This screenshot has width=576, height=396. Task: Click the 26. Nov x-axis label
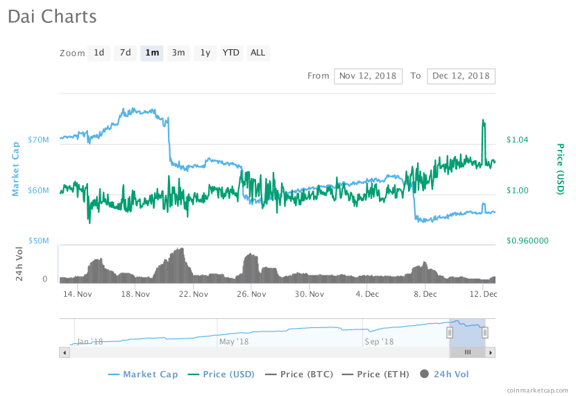251,294
